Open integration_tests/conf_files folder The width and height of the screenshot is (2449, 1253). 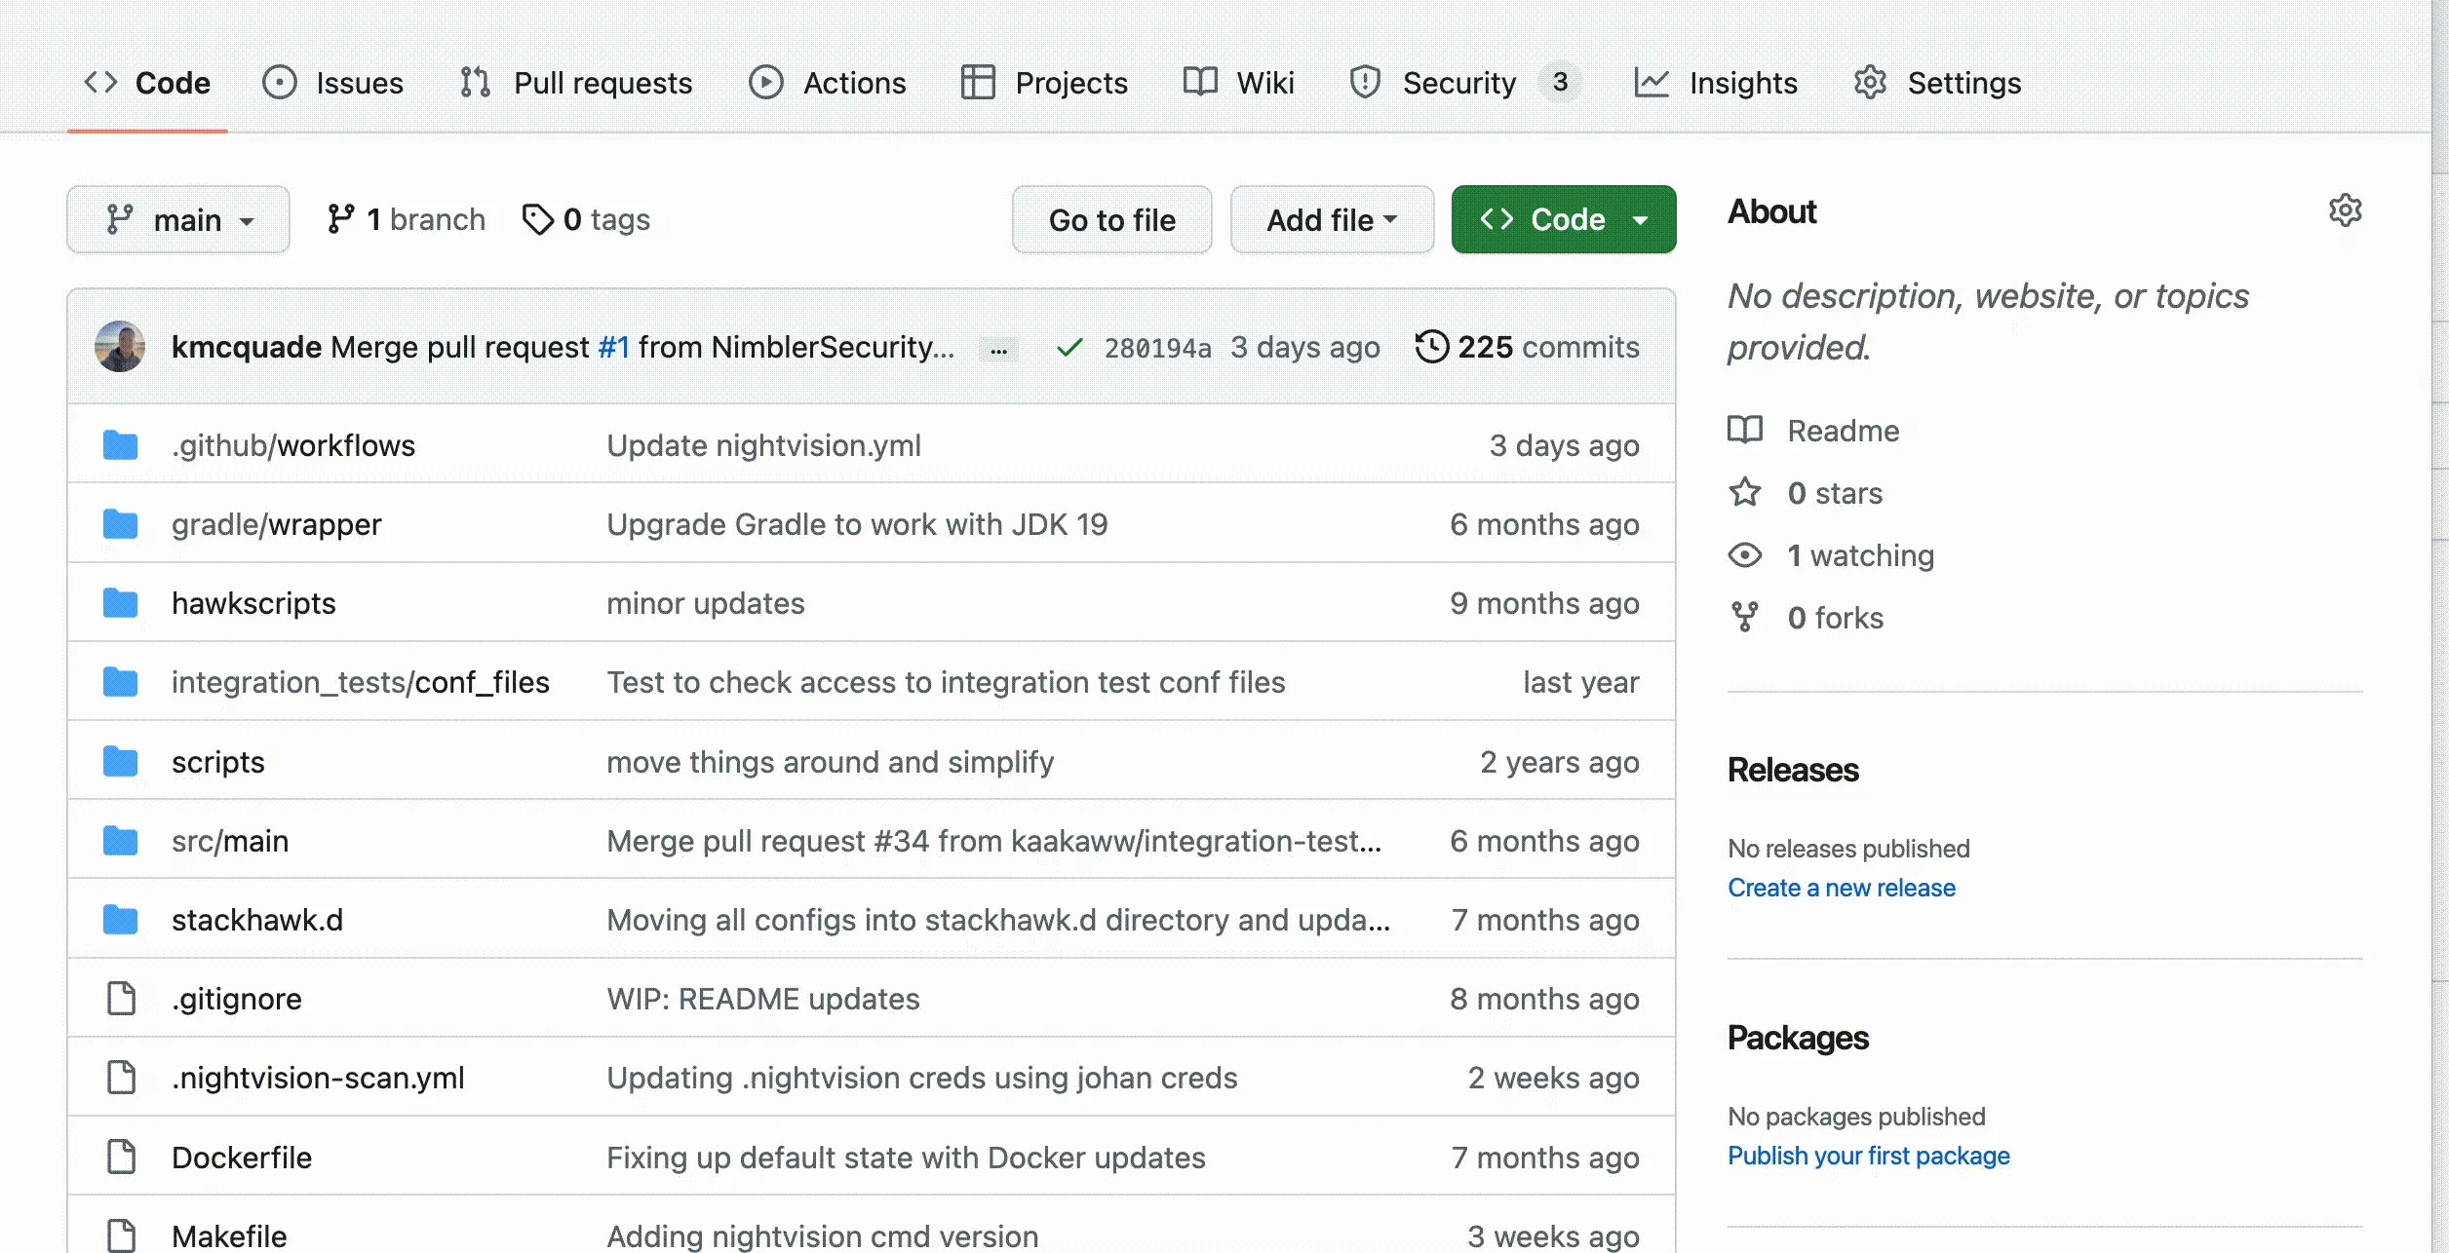(x=361, y=682)
